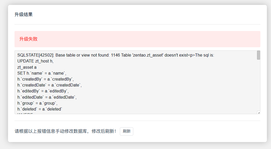Click the h.`deleted` assignment line

pyautogui.click(x=40, y=109)
